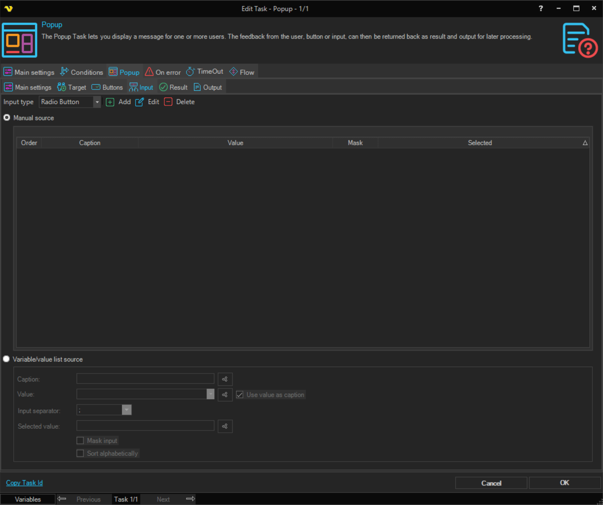Open the help document icon at top right
The width and height of the screenshot is (603, 505).
pyautogui.click(x=580, y=40)
